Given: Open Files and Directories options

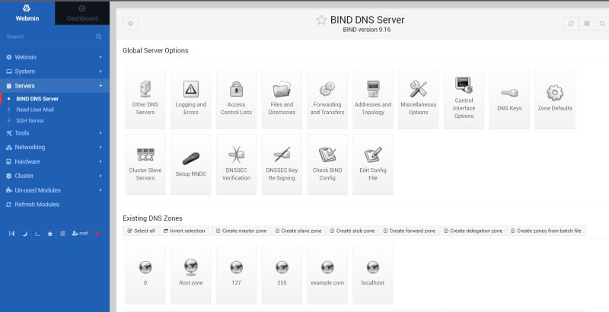Looking at the screenshot, I should point(282,99).
